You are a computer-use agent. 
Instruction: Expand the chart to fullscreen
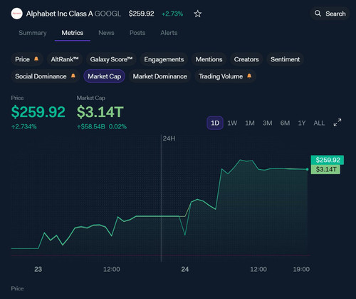click(337, 123)
